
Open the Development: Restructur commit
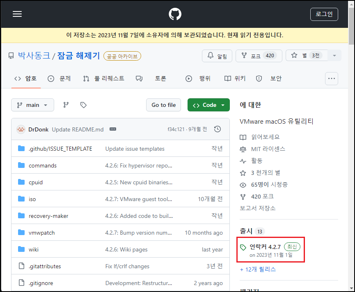(139, 283)
